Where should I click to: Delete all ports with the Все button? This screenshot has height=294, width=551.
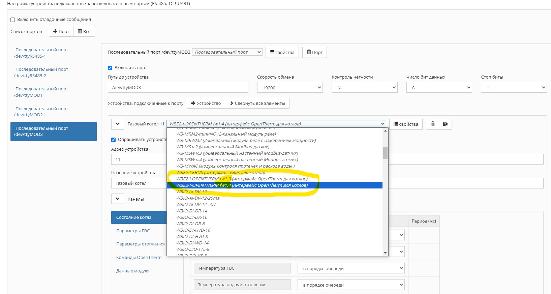tap(84, 31)
